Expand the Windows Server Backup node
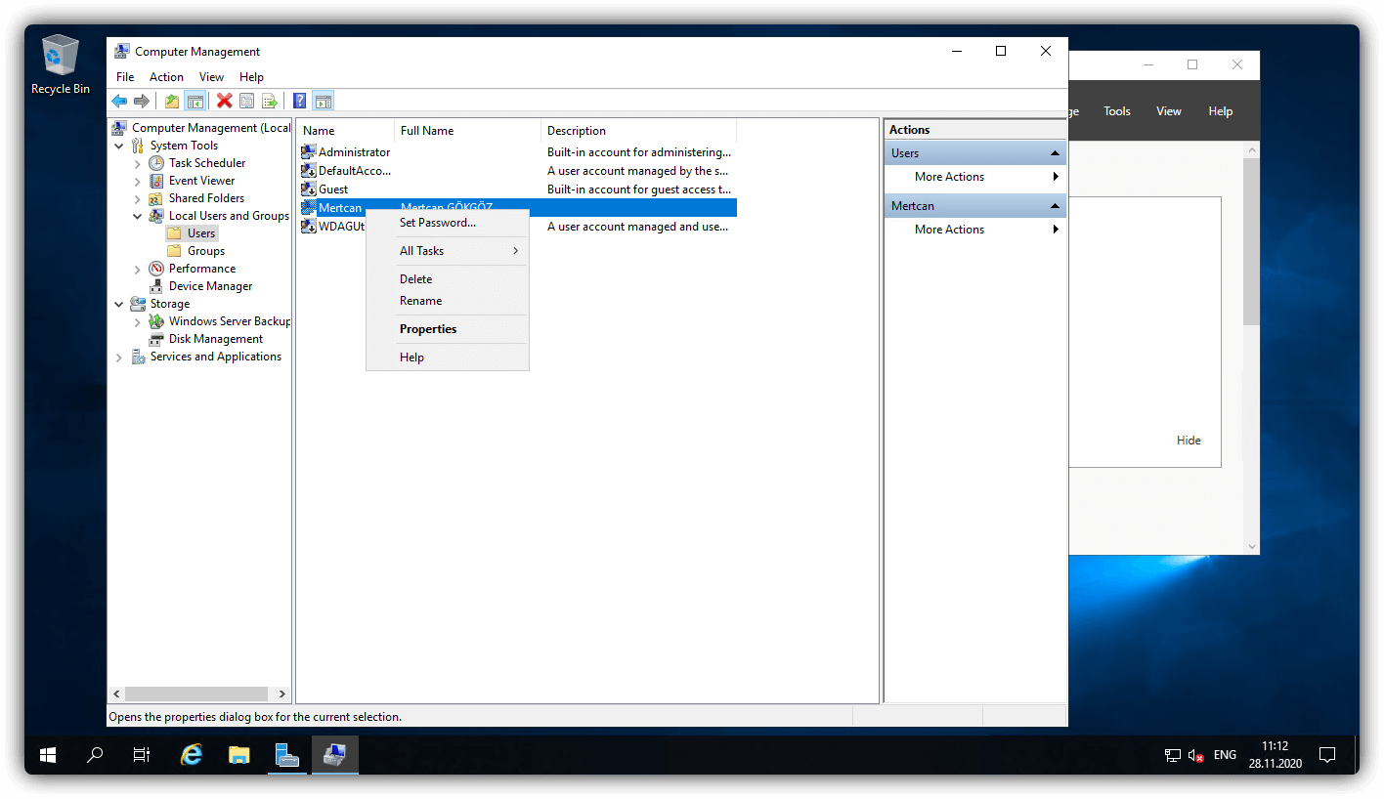This screenshot has height=799, width=1384. [x=138, y=321]
